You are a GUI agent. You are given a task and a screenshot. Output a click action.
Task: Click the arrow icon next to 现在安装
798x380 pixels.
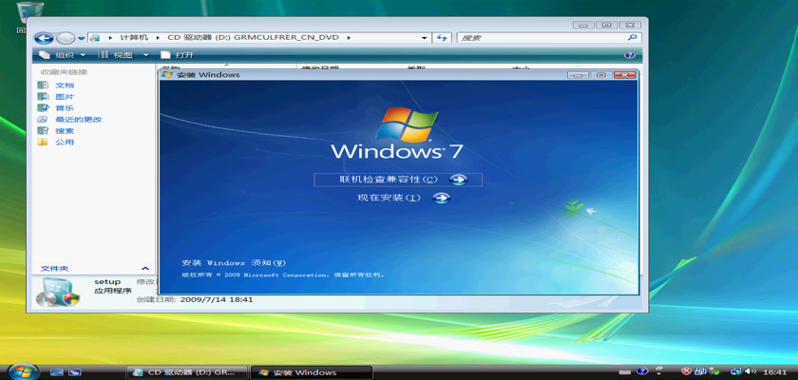pos(441,198)
